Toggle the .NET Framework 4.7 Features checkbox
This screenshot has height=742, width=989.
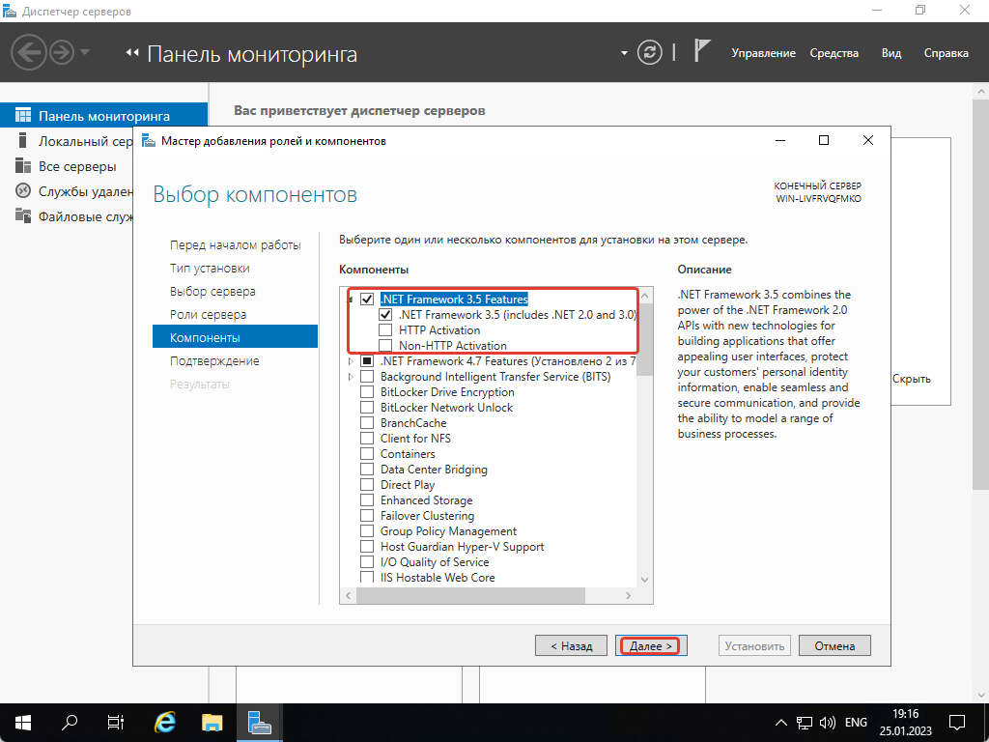point(367,361)
